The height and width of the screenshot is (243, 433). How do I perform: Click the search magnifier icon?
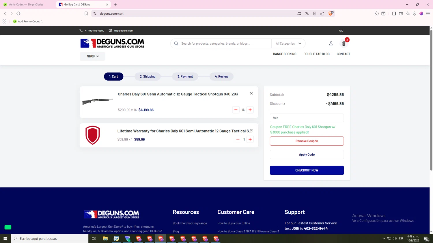[x=176, y=43]
